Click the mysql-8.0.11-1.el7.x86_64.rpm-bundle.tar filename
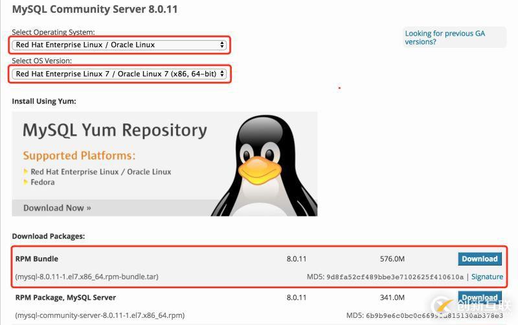Viewport: 518px width, 325px height. 87,277
